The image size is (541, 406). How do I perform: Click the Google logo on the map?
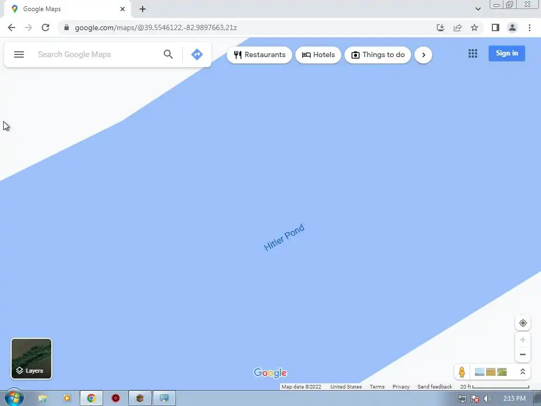tap(270, 373)
